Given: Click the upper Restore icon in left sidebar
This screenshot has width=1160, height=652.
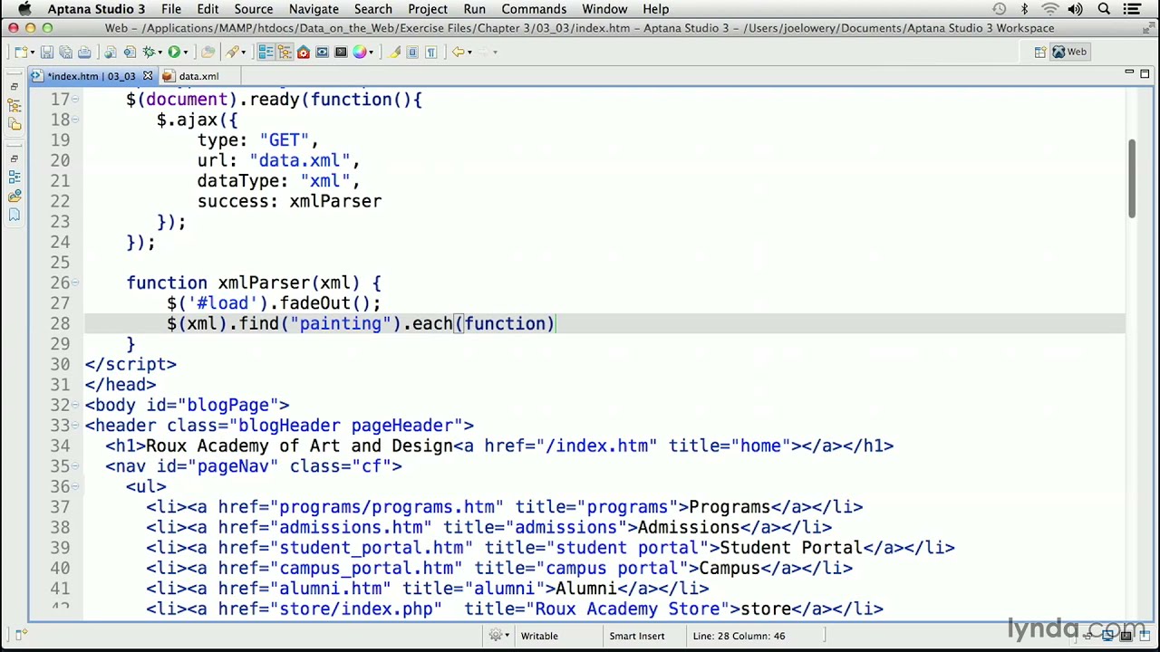Looking at the screenshot, I should (14, 87).
